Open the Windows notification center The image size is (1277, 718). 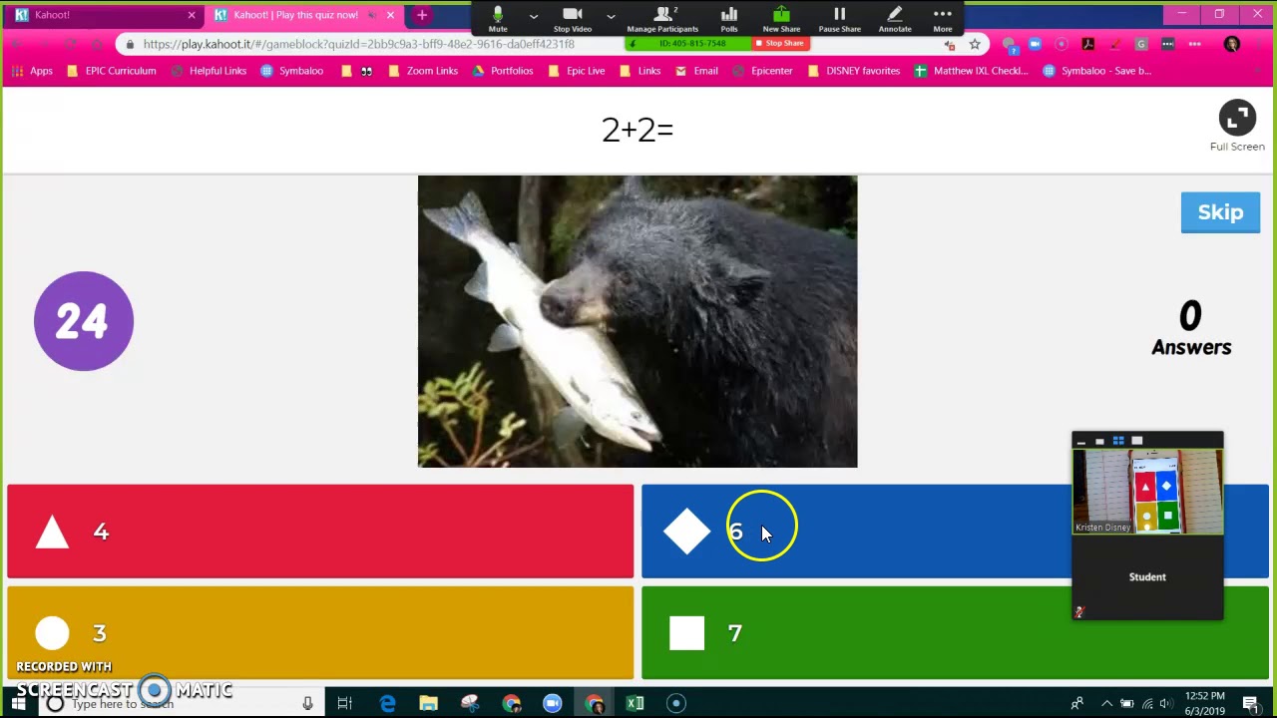(x=1250, y=703)
